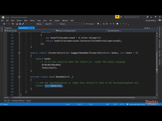Open the Build menu
162x121 pixels.
(26, 21)
